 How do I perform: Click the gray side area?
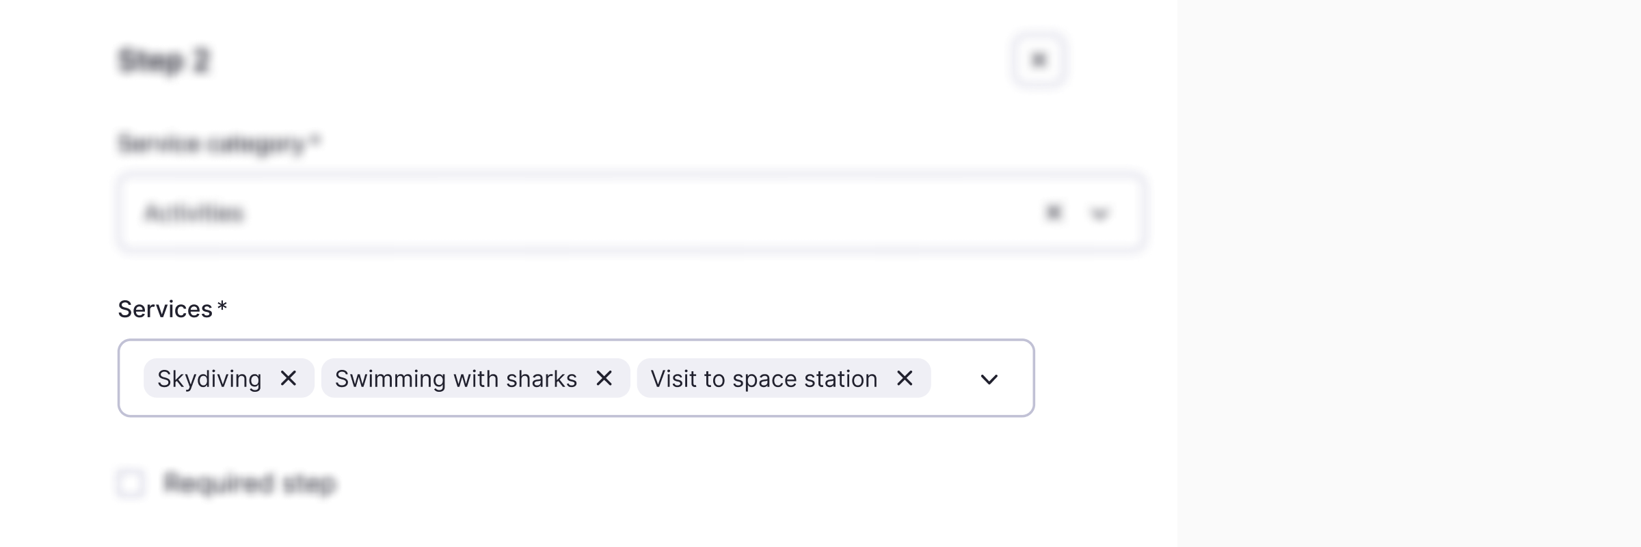(x=1409, y=273)
